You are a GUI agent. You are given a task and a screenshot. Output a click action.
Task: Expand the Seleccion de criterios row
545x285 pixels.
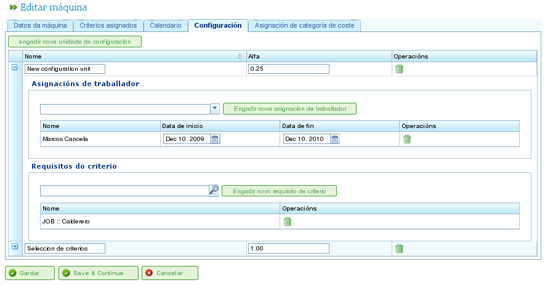(15, 246)
